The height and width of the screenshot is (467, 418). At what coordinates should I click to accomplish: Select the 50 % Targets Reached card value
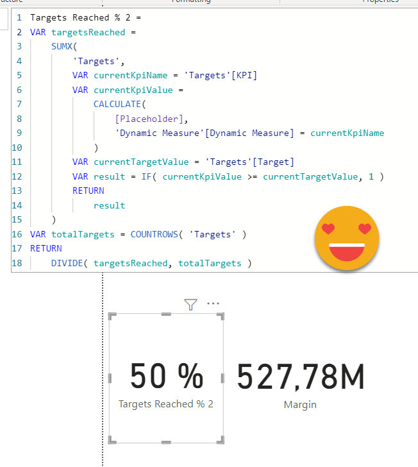[166, 376]
